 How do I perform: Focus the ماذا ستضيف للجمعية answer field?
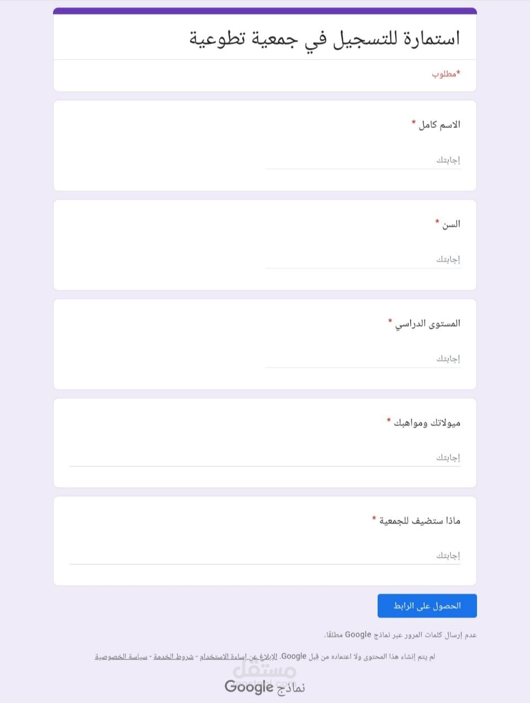click(x=265, y=556)
